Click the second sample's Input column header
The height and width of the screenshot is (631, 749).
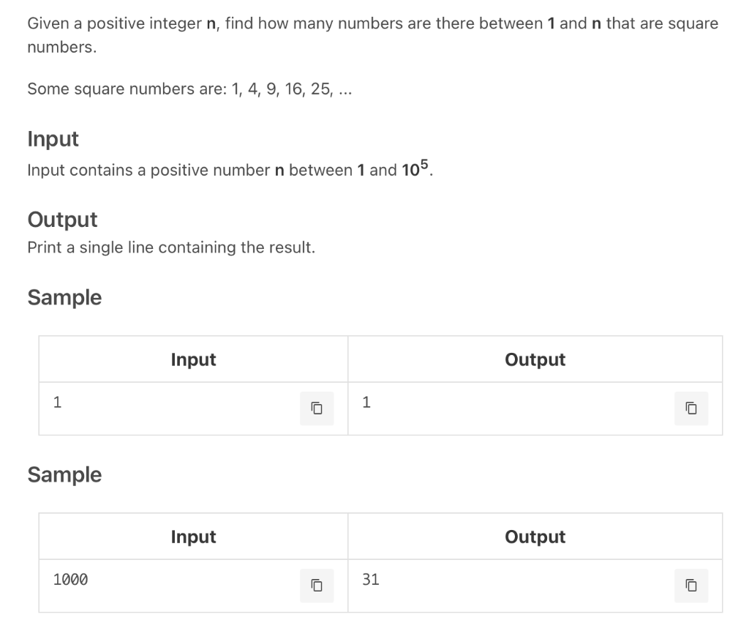(x=193, y=537)
